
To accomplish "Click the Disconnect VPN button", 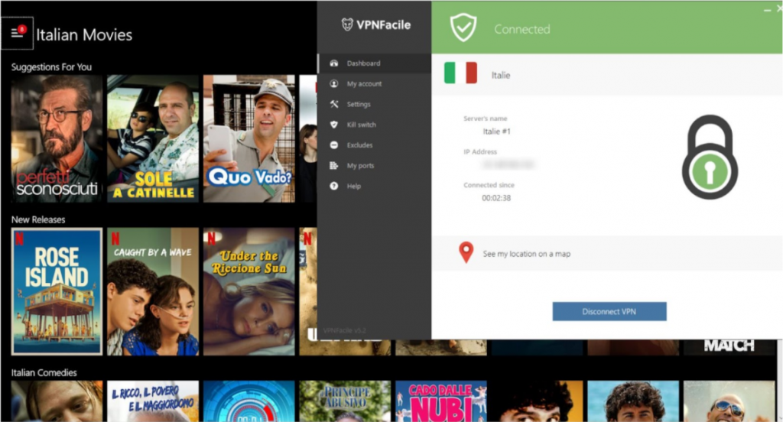I will [x=609, y=312].
